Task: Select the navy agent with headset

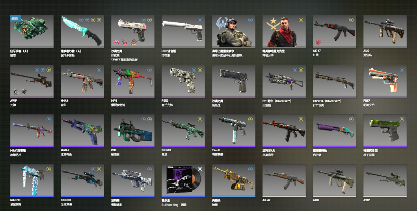Action: coord(234,31)
